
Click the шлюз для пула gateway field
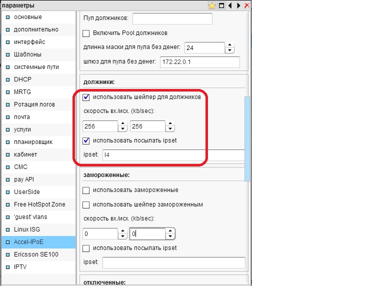(x=199, y=62)
